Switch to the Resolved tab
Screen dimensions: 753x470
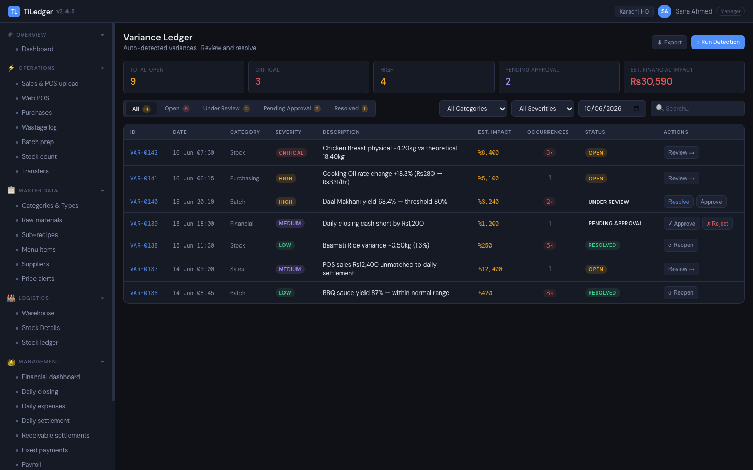tap(351, 109)
